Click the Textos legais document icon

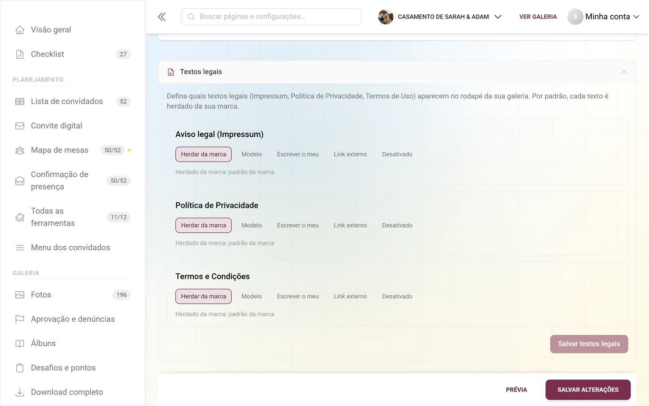(171, 72)
